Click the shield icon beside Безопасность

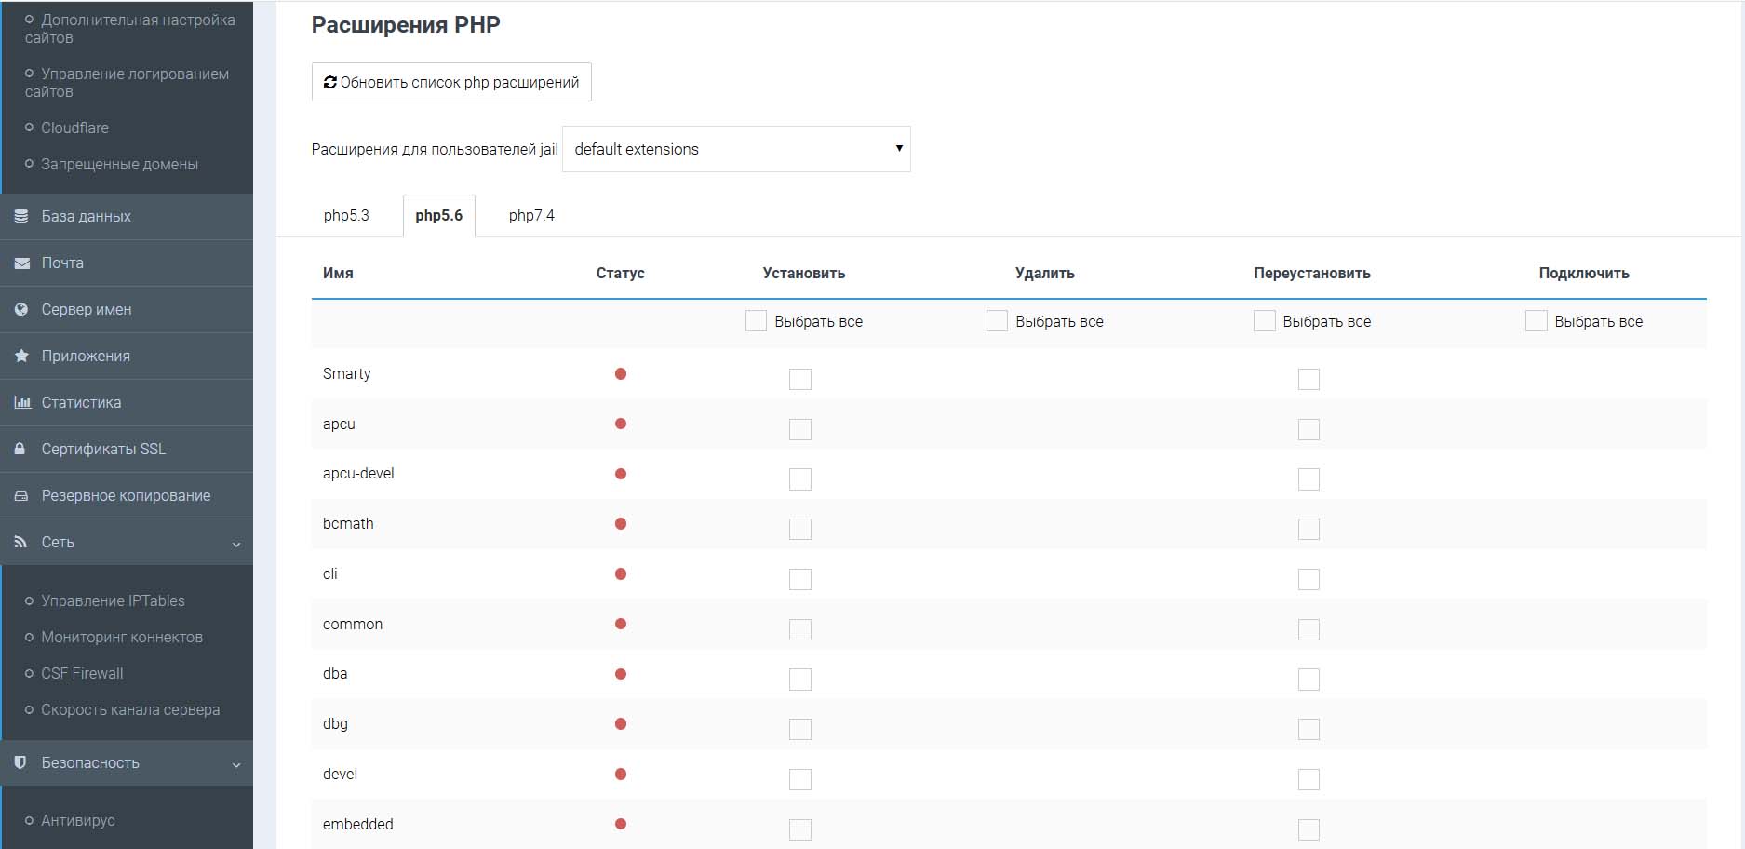point(20,762)
